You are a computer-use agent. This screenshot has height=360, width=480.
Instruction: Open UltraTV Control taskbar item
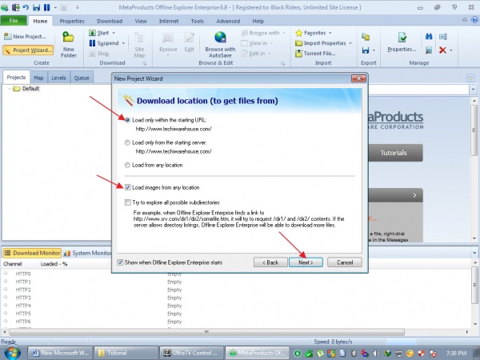pyautogui.click(x=192, y=353)
